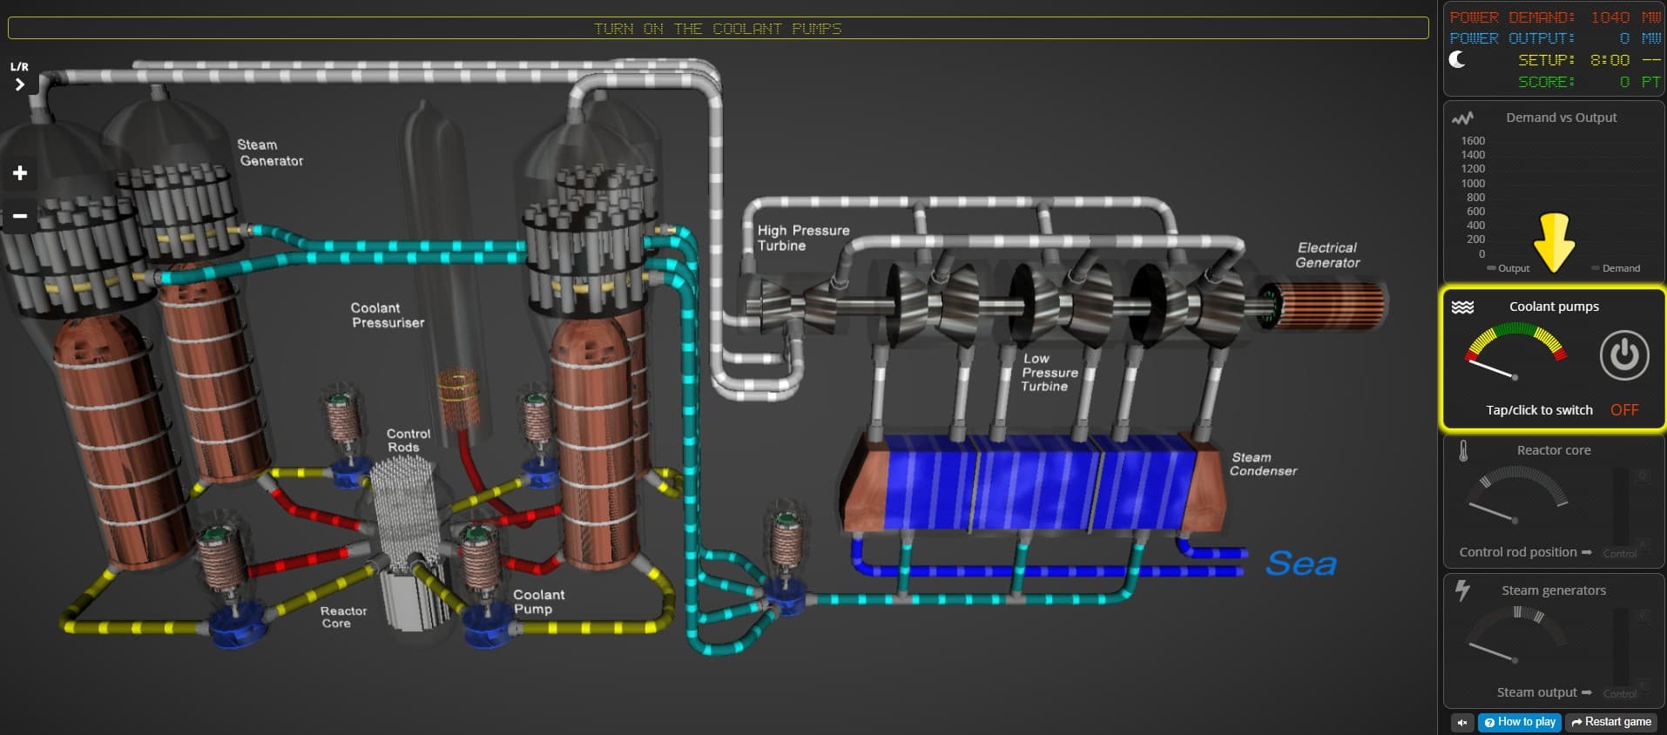Click the Demand vs Output chart icon

(x=1462, y=118)
